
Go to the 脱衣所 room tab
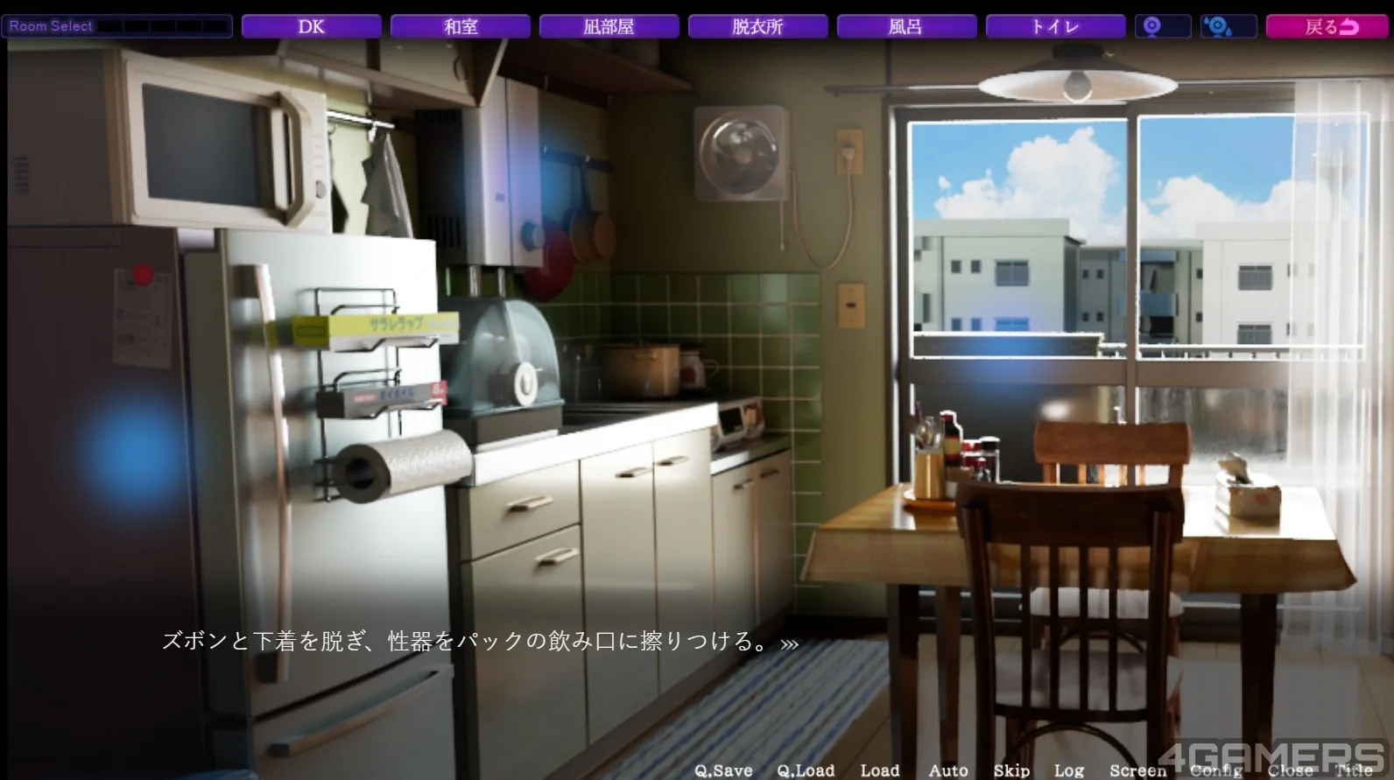tap(758, 26)
